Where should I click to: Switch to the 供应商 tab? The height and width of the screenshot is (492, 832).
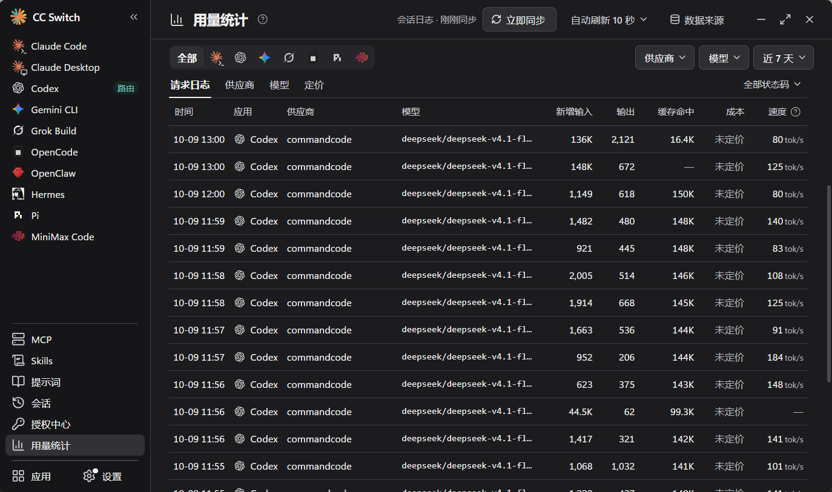click(239, 85)
